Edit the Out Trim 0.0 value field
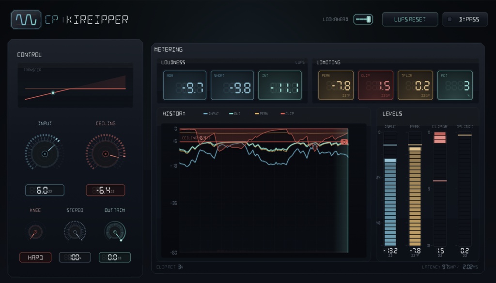This screenshot has width=496, height=283. click(x=115, y=257)
